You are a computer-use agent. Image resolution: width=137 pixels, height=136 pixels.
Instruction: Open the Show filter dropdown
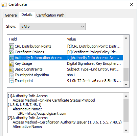52,27
